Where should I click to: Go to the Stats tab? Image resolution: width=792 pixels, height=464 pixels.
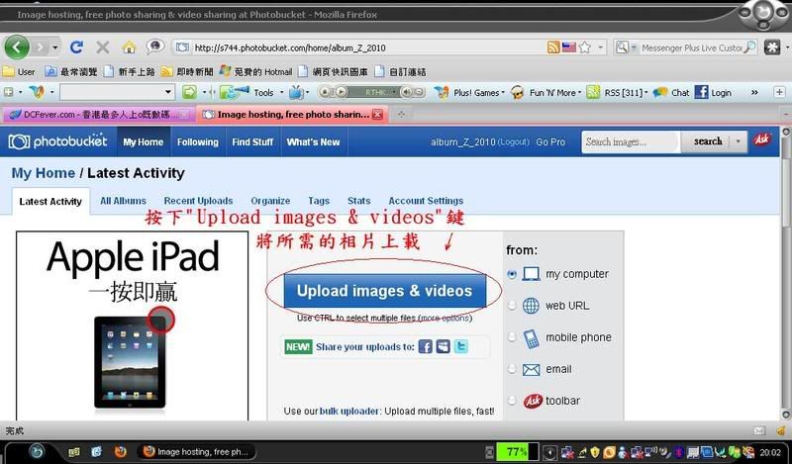(x=358, y=201)
